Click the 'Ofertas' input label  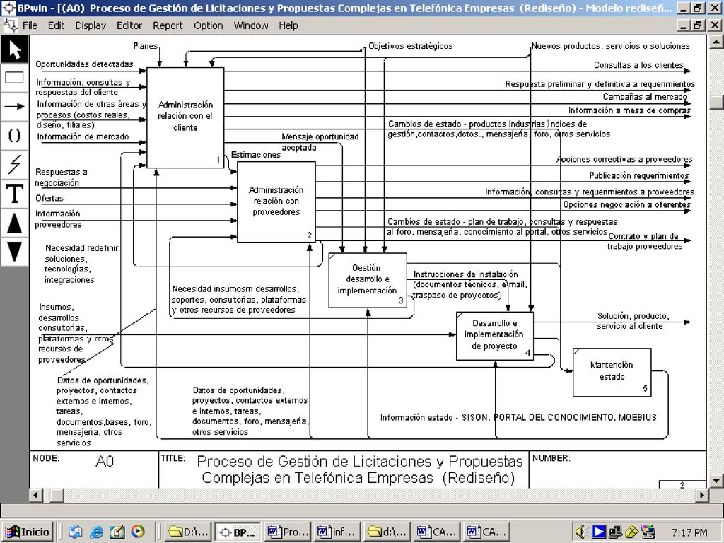click(x=49, y=198)
